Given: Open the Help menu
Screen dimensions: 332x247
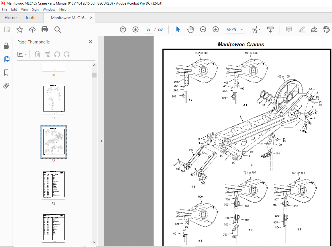Looking at the screenshot, I should pyautogui.click(x=63, y=9).
